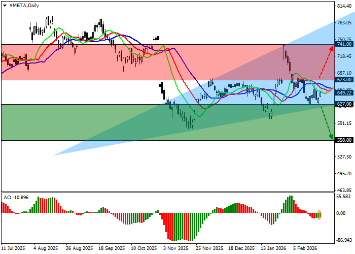Select the 673.00 price level label
This screenshot has width=355, height=254.
coord(345,80)
